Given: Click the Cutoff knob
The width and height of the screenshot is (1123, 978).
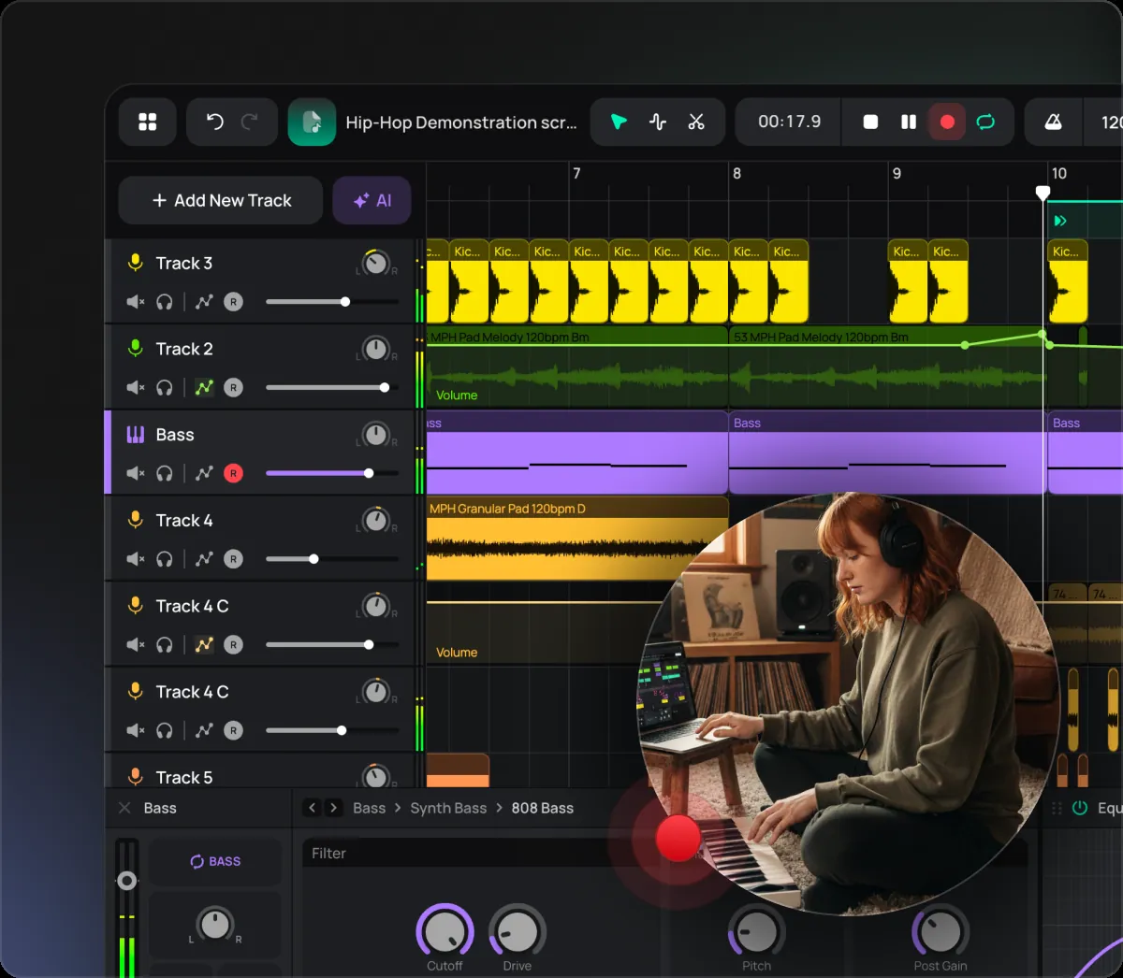Looking at the screenshot, I should (445, 931).
